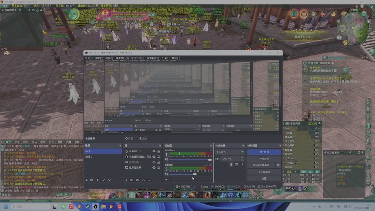This screenshot has width=375, height=211.
Task: Remove selected scene with the trash icon
Action: tap(92, 180)
